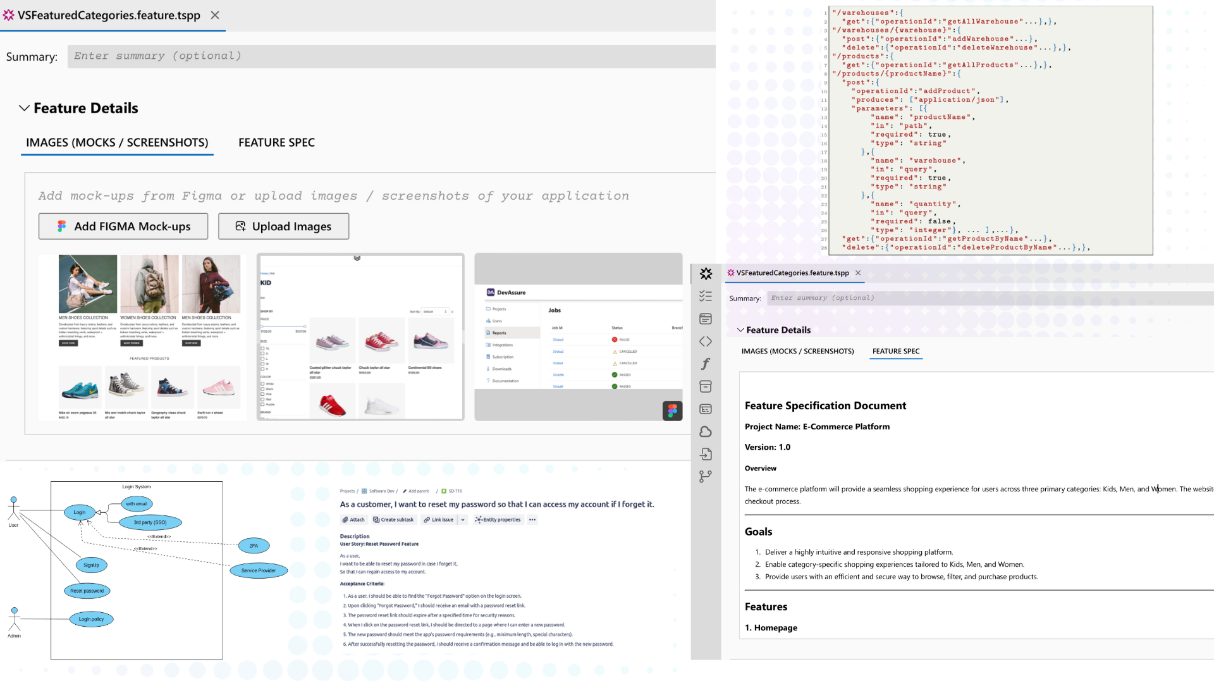Open job ID link 33cba3

558,340
